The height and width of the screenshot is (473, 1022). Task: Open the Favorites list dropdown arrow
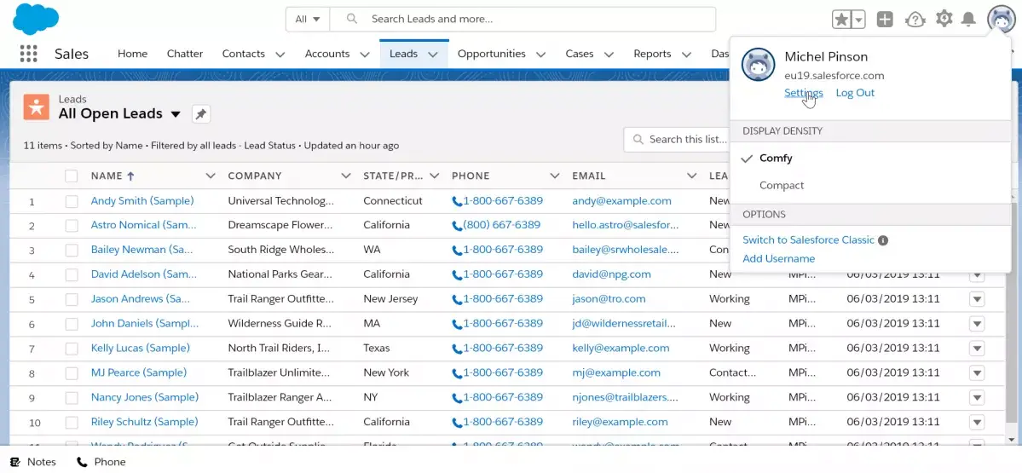(859, 20)
